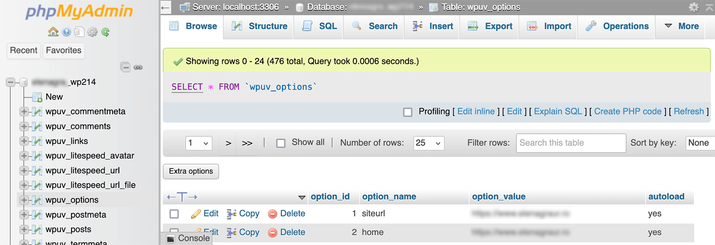
Task: Click the page settings gear at top right
Action: point(694,7)
